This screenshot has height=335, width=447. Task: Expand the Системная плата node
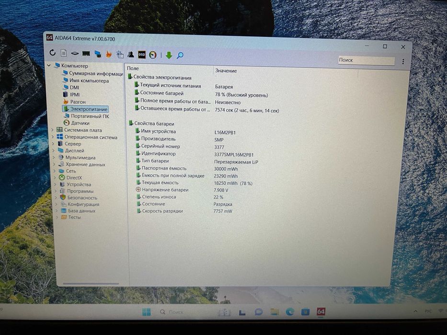52,130
